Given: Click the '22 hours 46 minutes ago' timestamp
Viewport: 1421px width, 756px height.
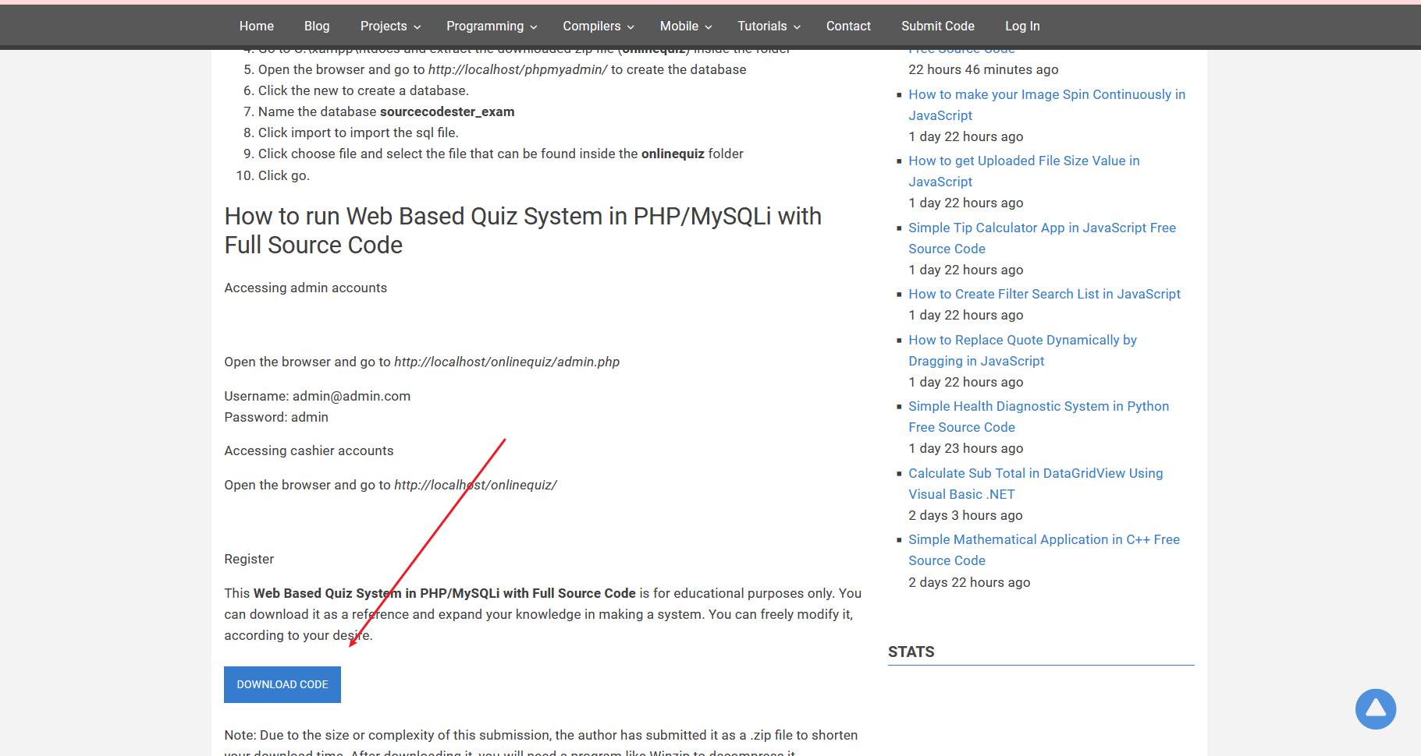Looking at the screenshot, I should (x=983, y=69).
